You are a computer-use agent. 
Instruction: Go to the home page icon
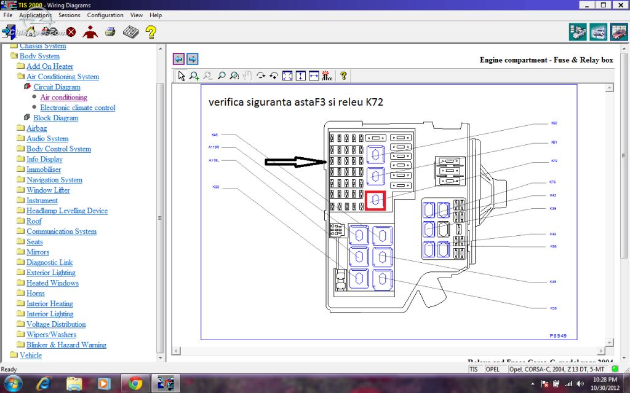tap(30, 32)
